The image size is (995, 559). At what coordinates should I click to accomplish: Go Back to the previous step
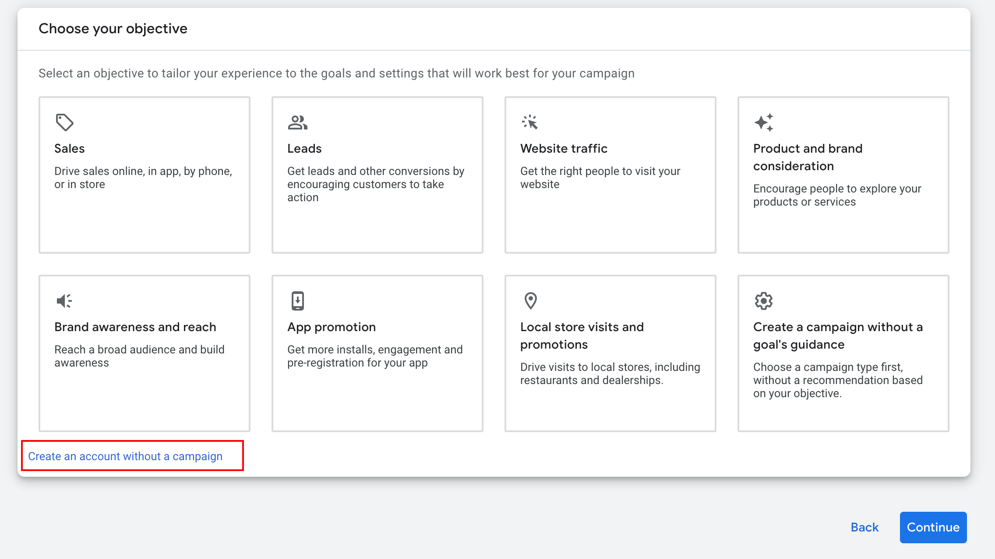point(864,528)
